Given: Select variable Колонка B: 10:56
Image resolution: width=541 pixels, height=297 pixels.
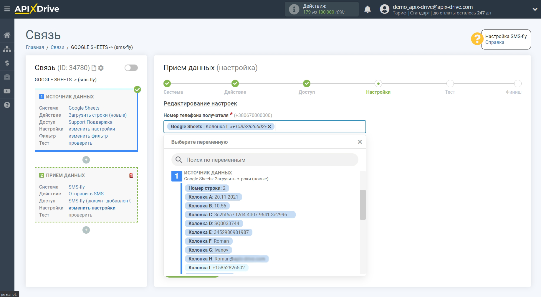Looking at the screenshot, I should [207, 206].
